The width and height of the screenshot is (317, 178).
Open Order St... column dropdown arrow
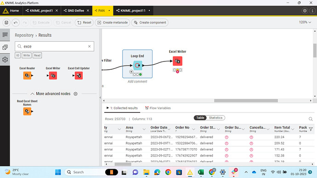tap(218, 129)
